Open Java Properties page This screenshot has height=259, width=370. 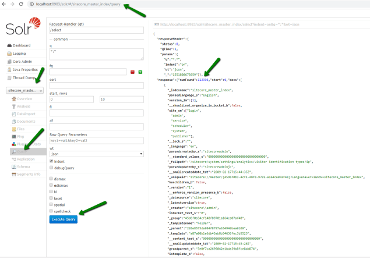[26, 69]
